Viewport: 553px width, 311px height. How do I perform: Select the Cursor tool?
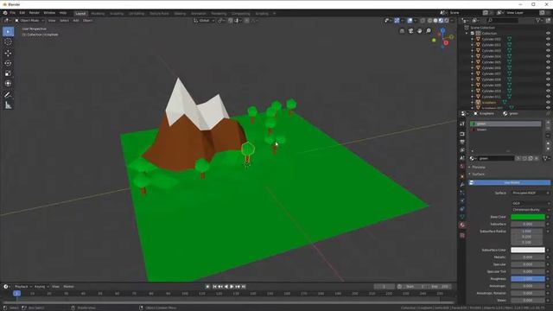8,42
